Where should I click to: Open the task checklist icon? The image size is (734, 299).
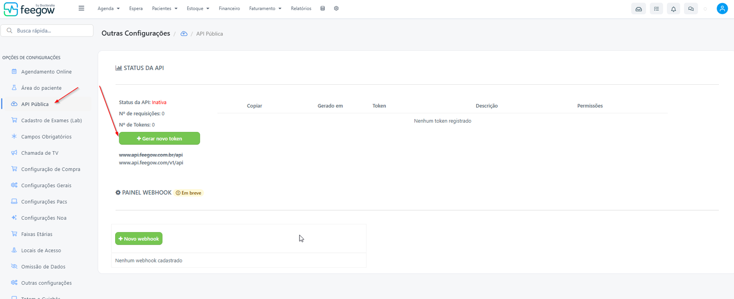(656, 9)
